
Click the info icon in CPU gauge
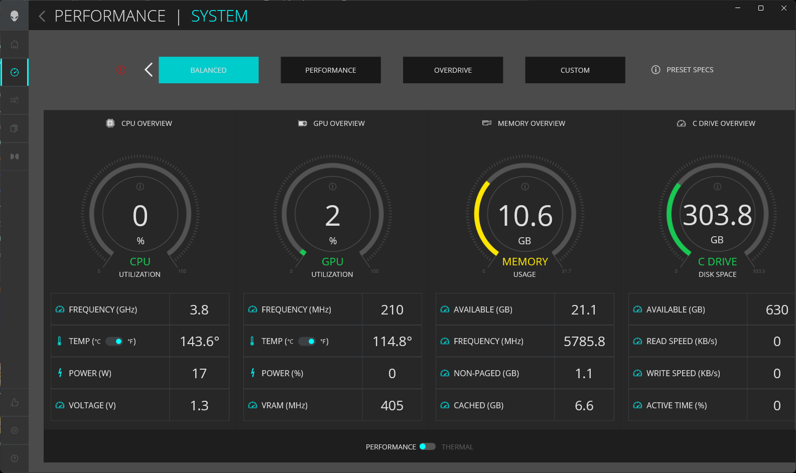pos(140,187)
